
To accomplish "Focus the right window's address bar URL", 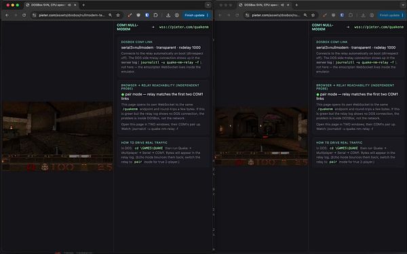I will tap(276, 16).
